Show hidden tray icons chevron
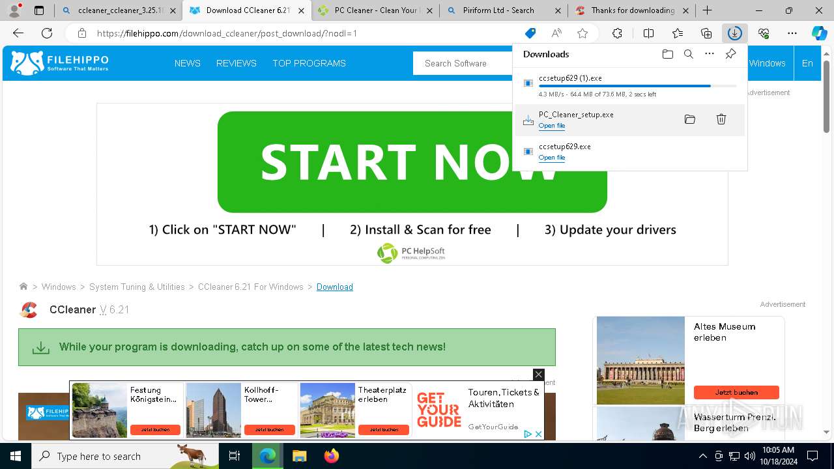Screen dimensions: 834x469 point(702,456)
